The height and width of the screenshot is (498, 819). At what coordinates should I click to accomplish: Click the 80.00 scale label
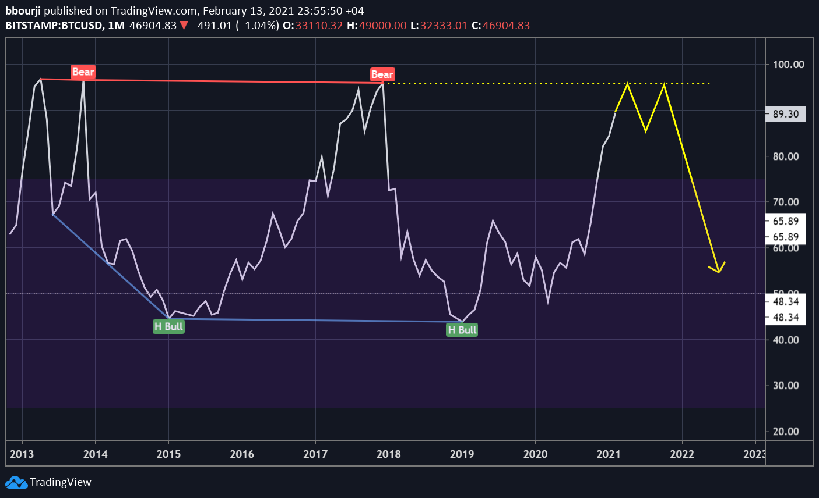[x=786, y=156]
